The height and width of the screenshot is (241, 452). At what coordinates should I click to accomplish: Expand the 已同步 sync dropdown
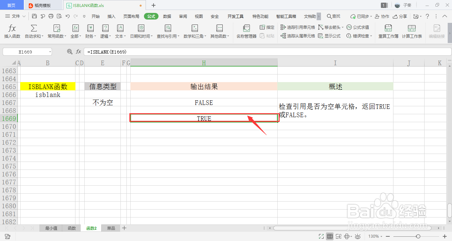[371, 17]
